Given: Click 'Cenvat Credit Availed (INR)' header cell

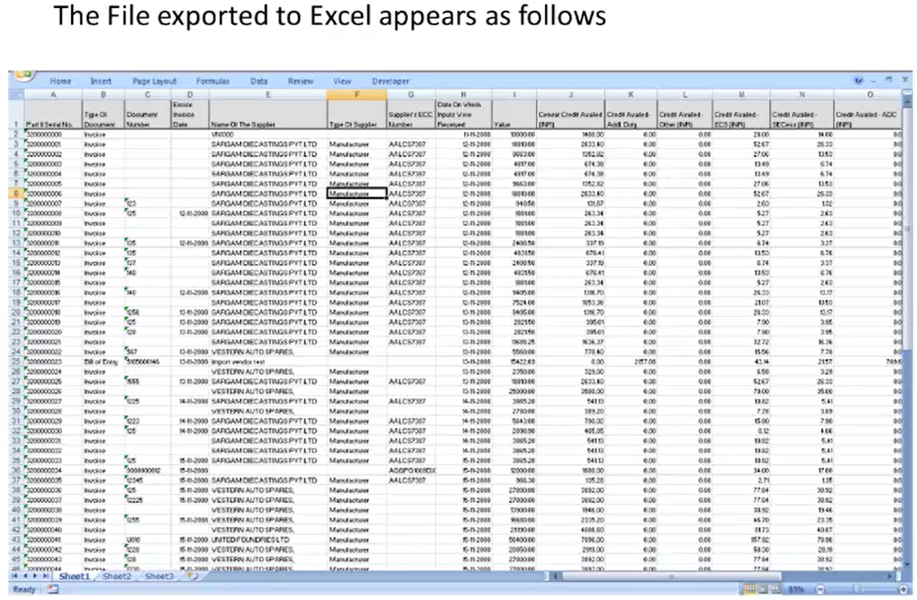Looking at the screenshot, I should click(x=571, y=114).
